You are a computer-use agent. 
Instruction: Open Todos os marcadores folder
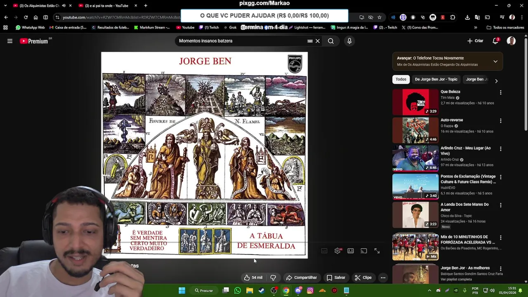click(x=505, y=28)
